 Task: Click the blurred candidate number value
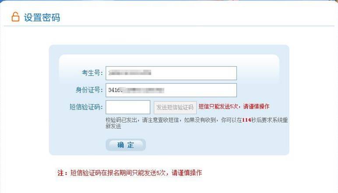tap(130, 73)
